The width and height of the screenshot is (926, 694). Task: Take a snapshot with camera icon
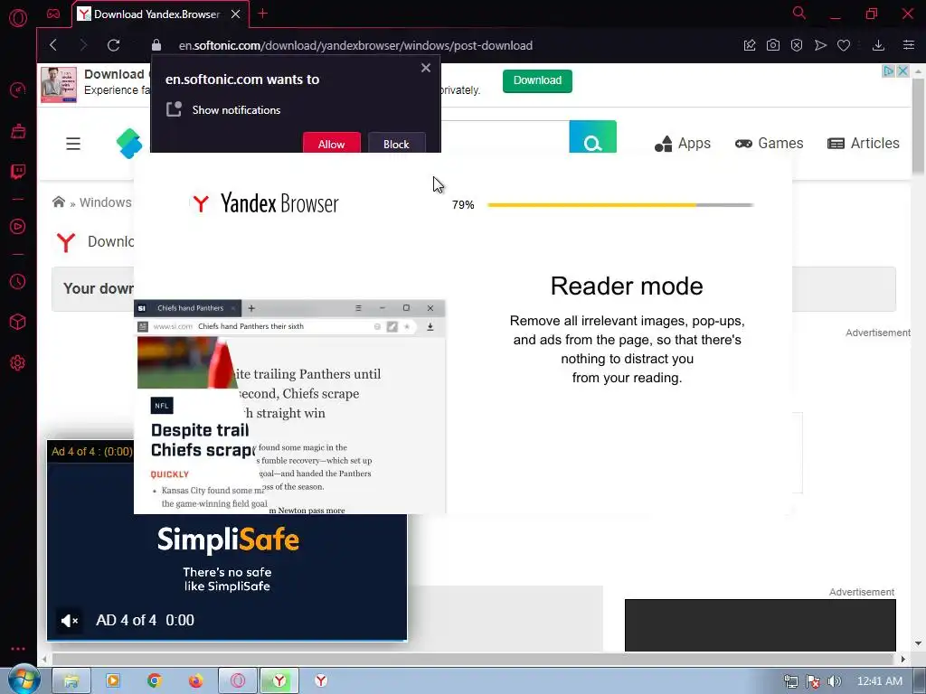point(773,45)
